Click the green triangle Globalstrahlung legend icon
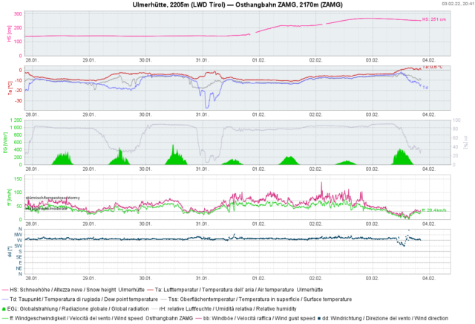This screenshot has height=324, width=475. [4, 309]
